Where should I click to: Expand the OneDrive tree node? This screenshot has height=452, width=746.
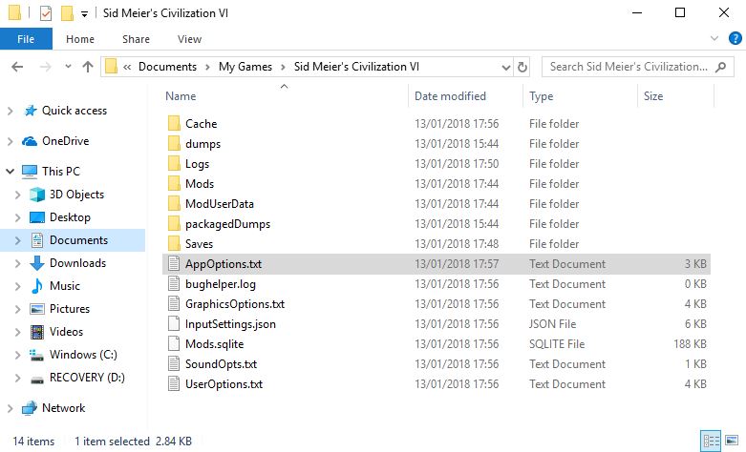(x=10, y=141)
